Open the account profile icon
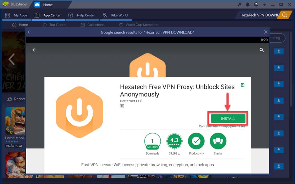295x184 pixels. click(x=256, y=4)
